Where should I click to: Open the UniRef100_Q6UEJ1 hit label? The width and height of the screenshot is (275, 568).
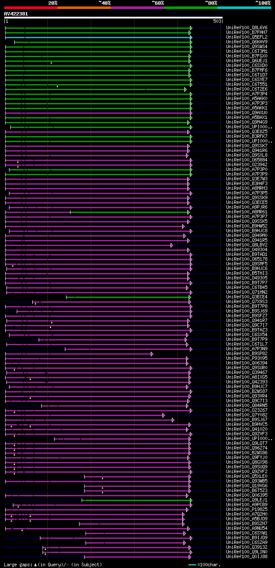coord(247,61)
